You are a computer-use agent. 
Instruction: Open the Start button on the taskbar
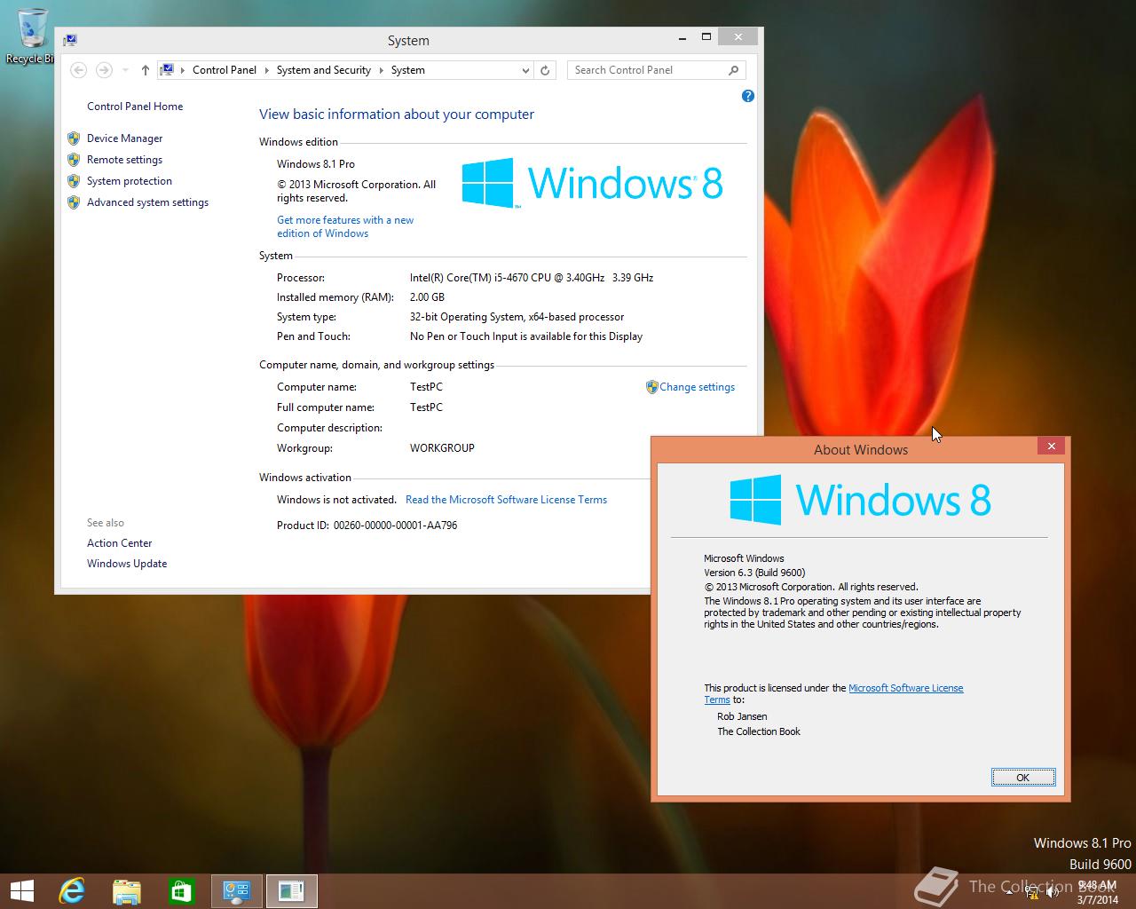coord(21,890)
